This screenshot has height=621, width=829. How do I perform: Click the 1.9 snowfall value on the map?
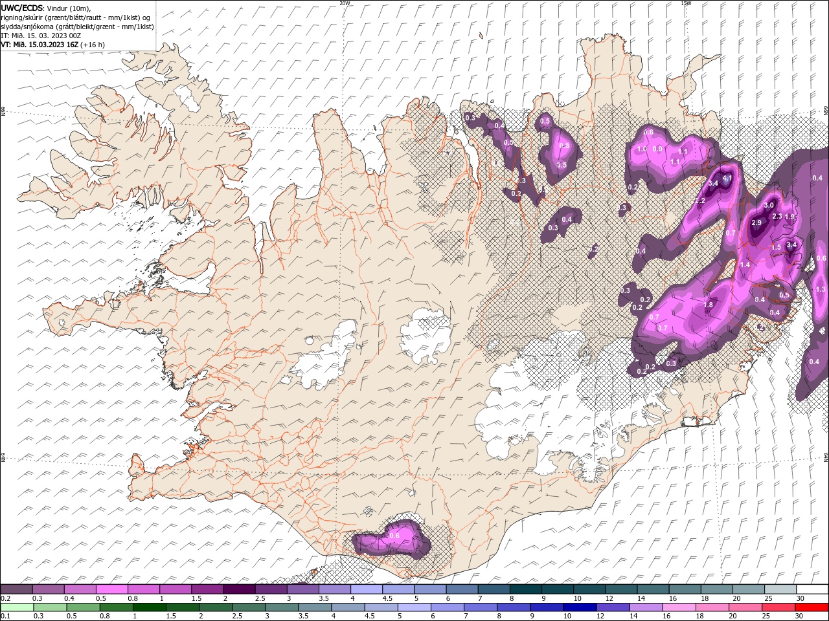pos(789,217)
